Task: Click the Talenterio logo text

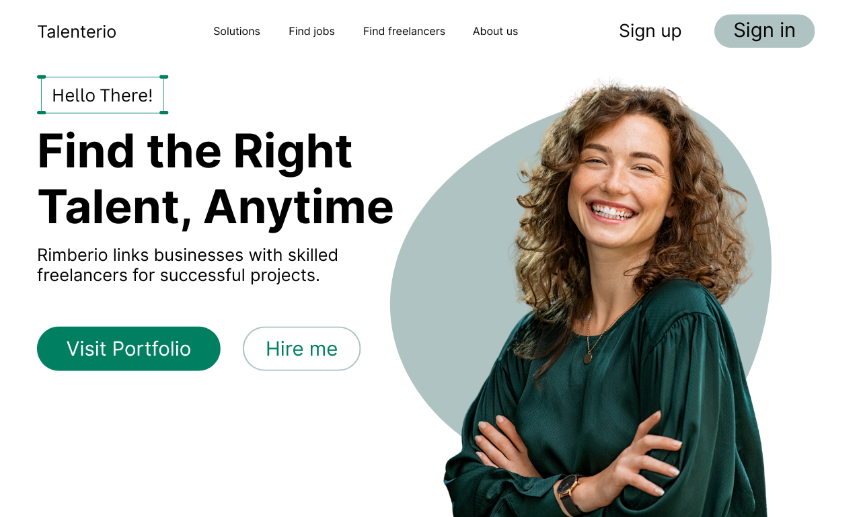Action: pos(77,32)
